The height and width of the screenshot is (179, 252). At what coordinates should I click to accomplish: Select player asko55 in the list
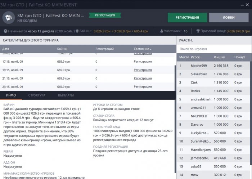point(213,166)
